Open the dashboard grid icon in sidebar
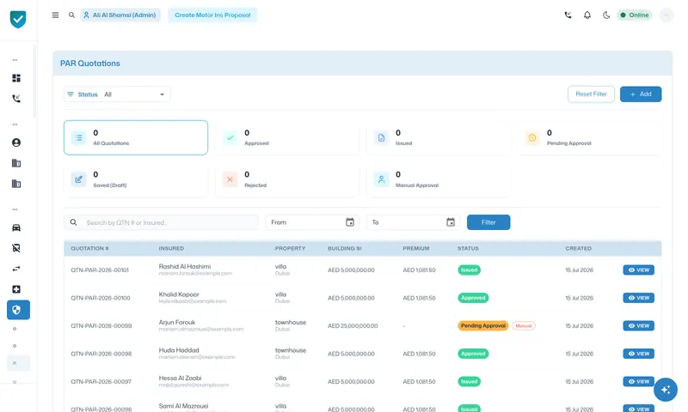 click(16, 78)
